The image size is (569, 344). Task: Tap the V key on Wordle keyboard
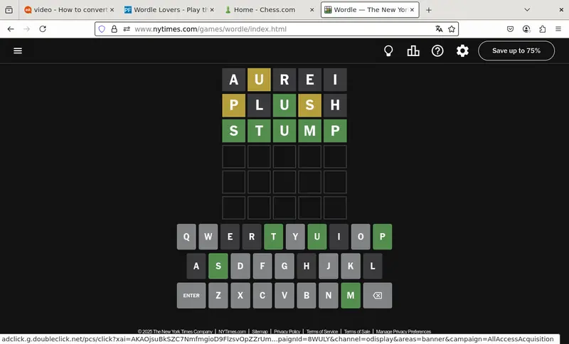284,296
